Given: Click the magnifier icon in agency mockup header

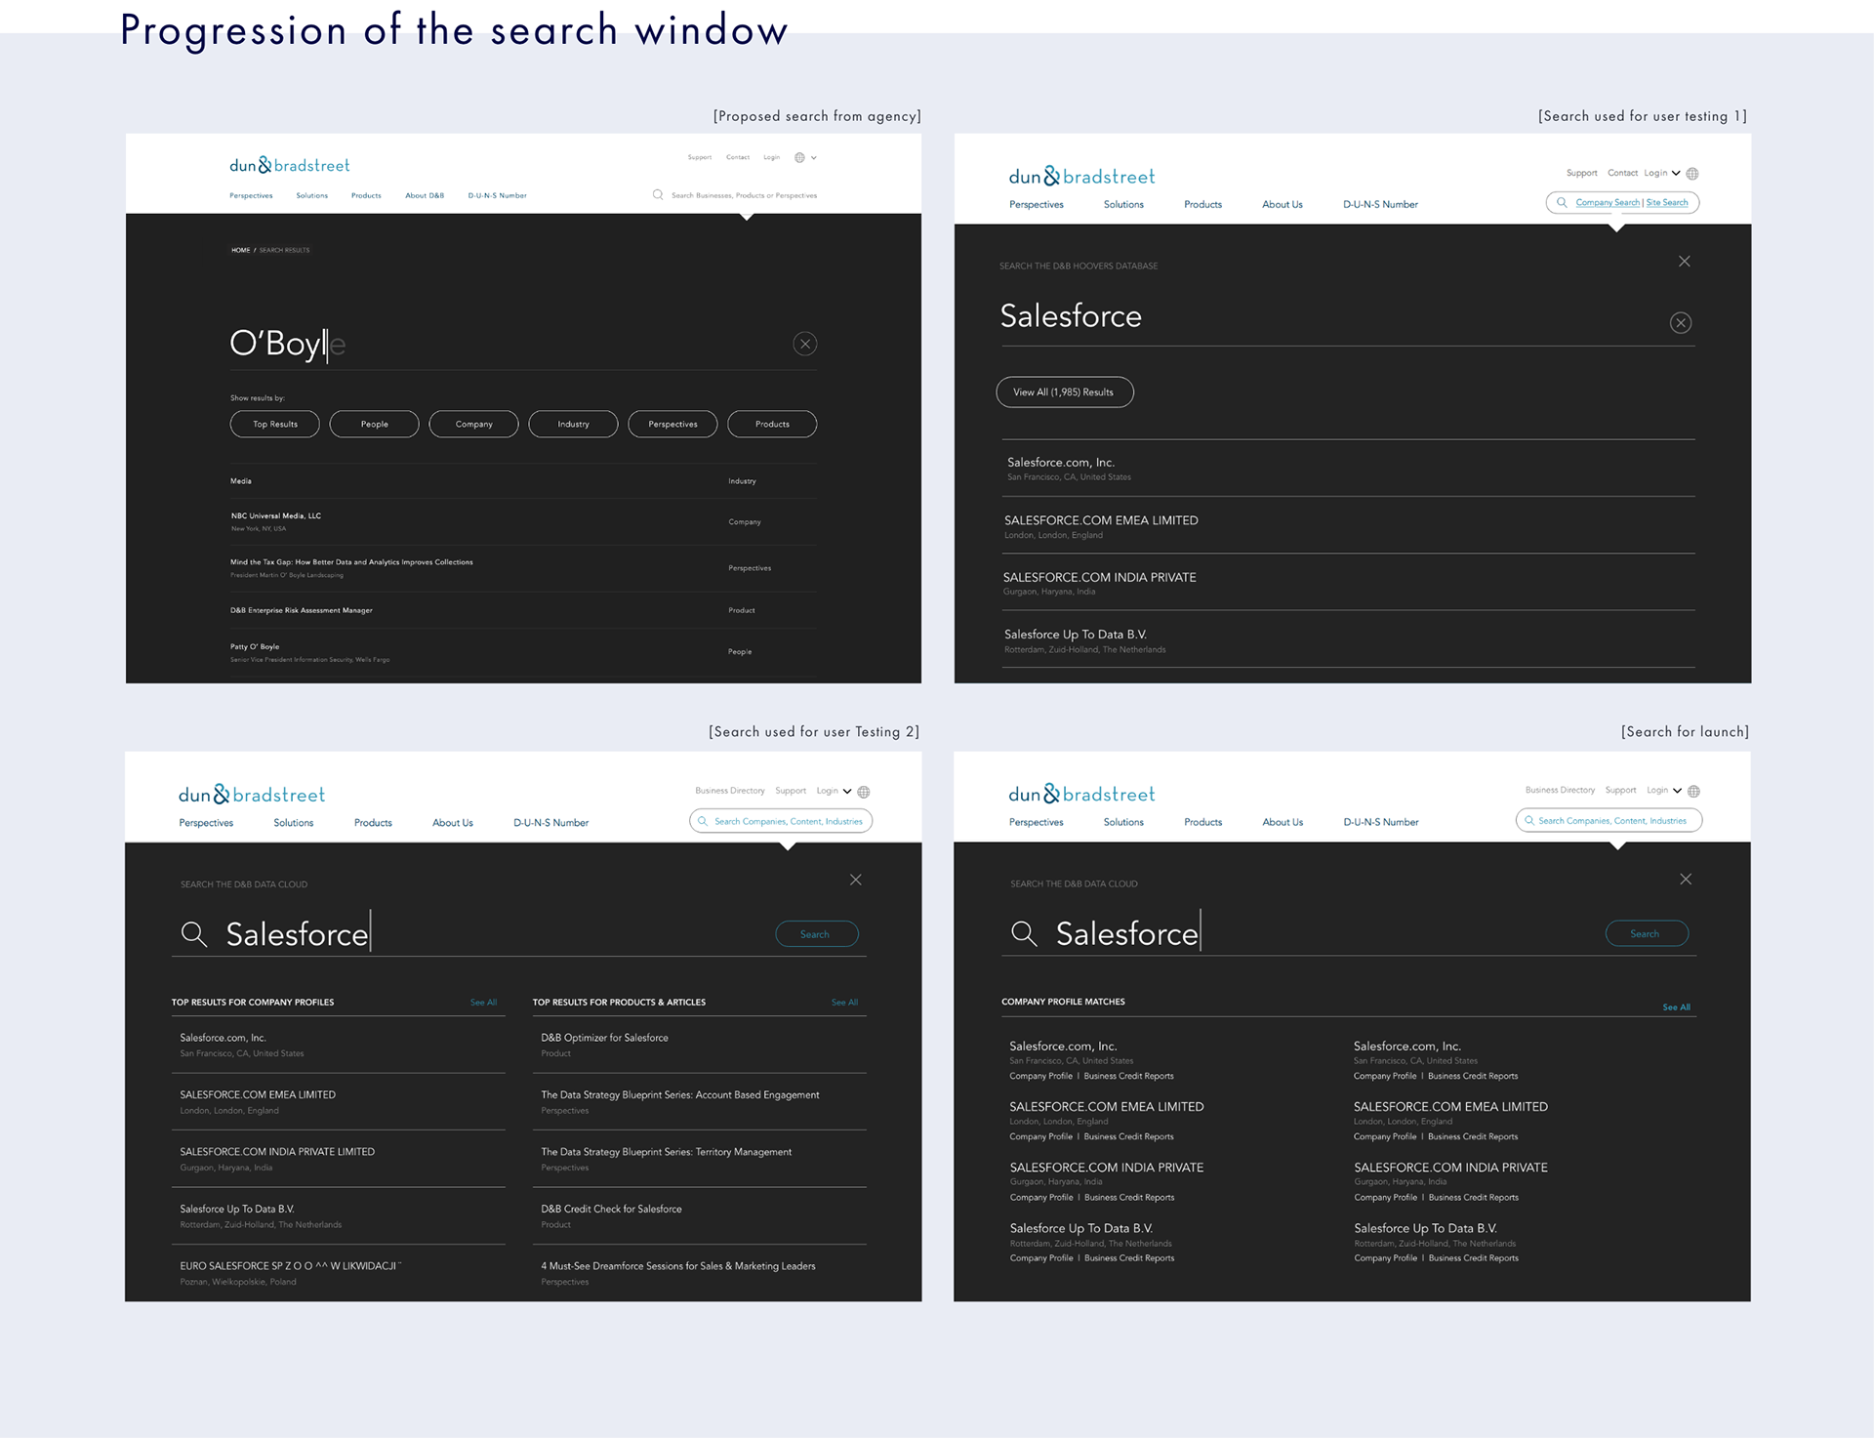Looking at the screenshot, I should [x=658, y=194].
